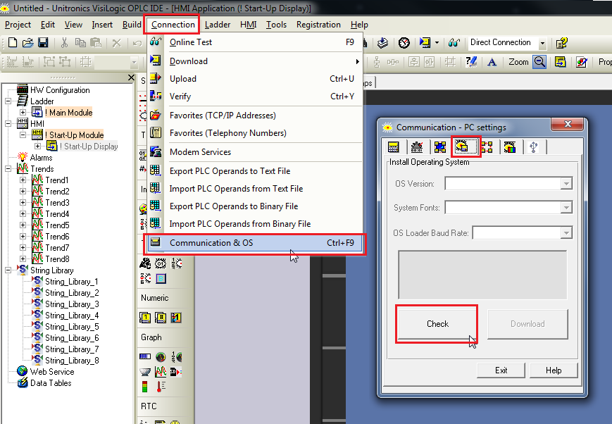Viewport: 612px width, 424px height.
Task: Open the System Fonts dropdown
Action: [x=566, y=207]
